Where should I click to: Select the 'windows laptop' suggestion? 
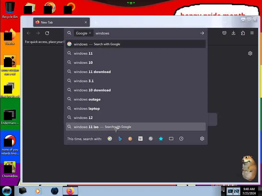(x=136, y=108)
